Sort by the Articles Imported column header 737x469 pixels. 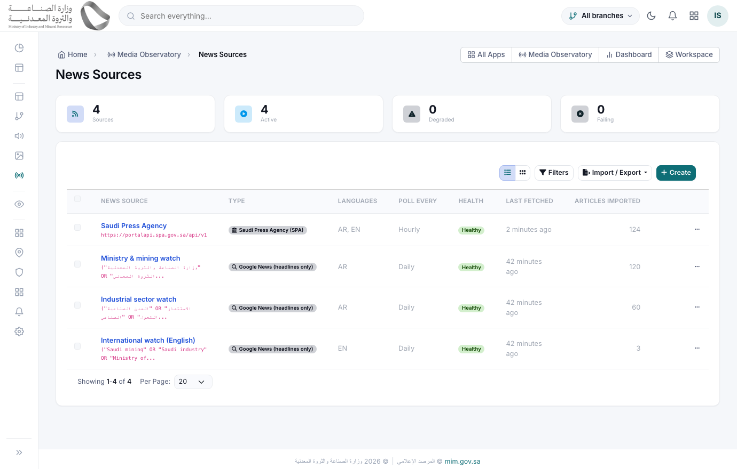(x=607, y=201)
